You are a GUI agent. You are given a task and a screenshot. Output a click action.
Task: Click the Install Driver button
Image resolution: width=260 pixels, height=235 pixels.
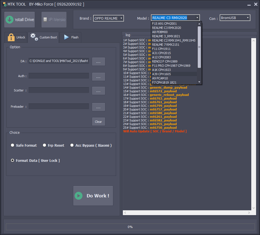coord(20,20)
